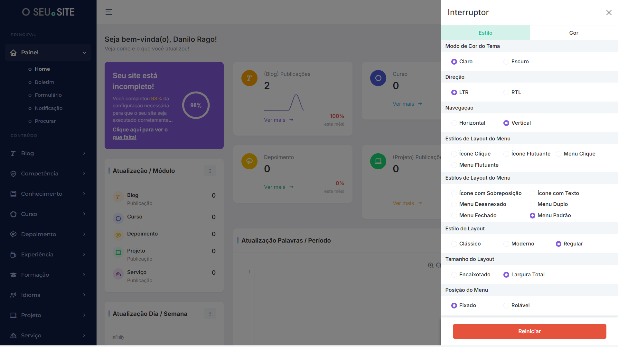618x347 pixels.
Task: Expand the Formação chevron
Action: 84,275
